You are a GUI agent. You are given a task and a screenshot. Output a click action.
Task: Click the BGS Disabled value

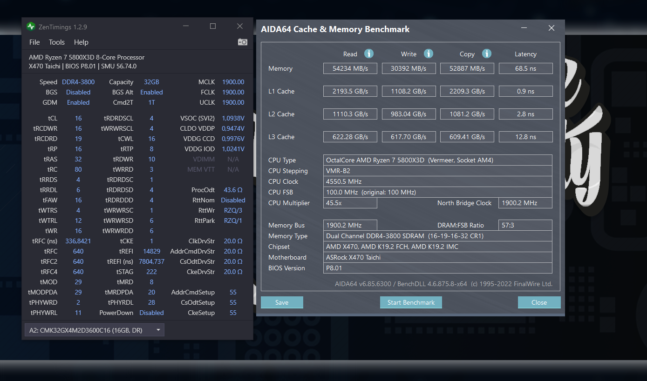click(x=78, y=92)
